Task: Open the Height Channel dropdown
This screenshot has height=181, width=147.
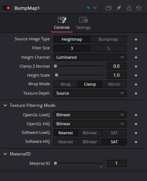Action: (x=90, y=57)
